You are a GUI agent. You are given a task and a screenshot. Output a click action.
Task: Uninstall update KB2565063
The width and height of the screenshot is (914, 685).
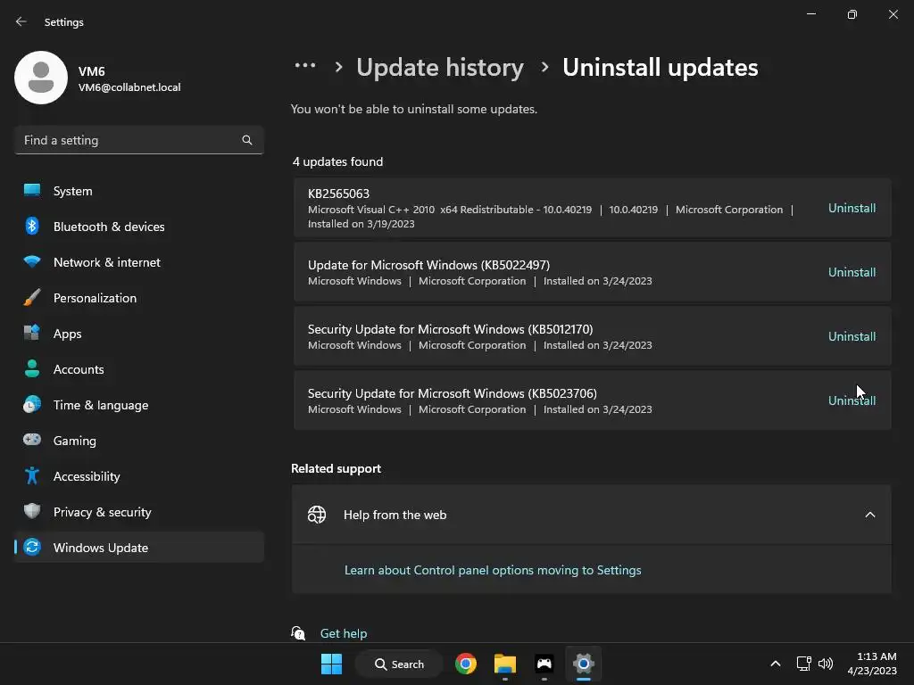tap(852, 208)
